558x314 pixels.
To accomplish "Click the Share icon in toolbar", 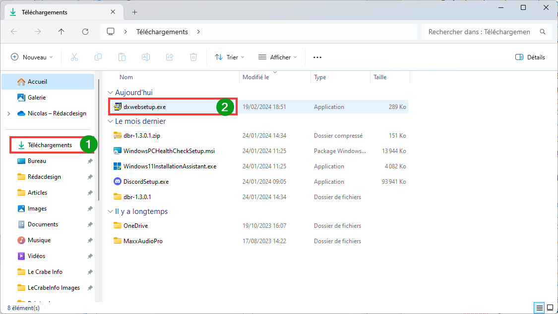I will pyautogui.click(x=170, y=57).
